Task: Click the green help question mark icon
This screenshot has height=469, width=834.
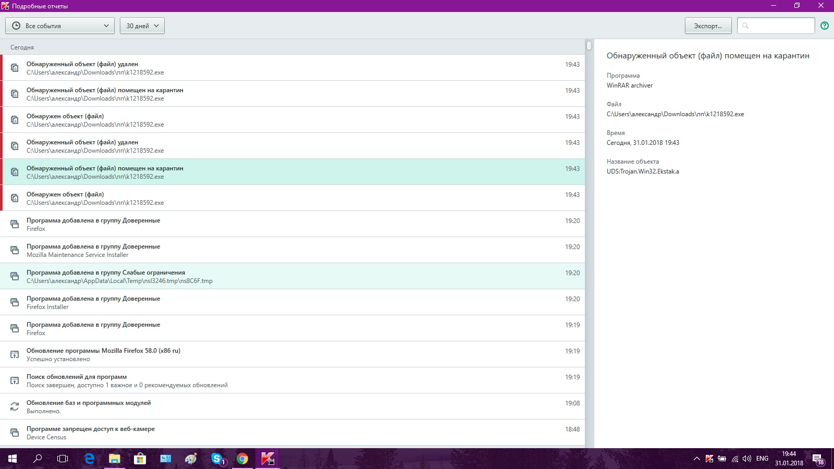Action: pos(824,26)
